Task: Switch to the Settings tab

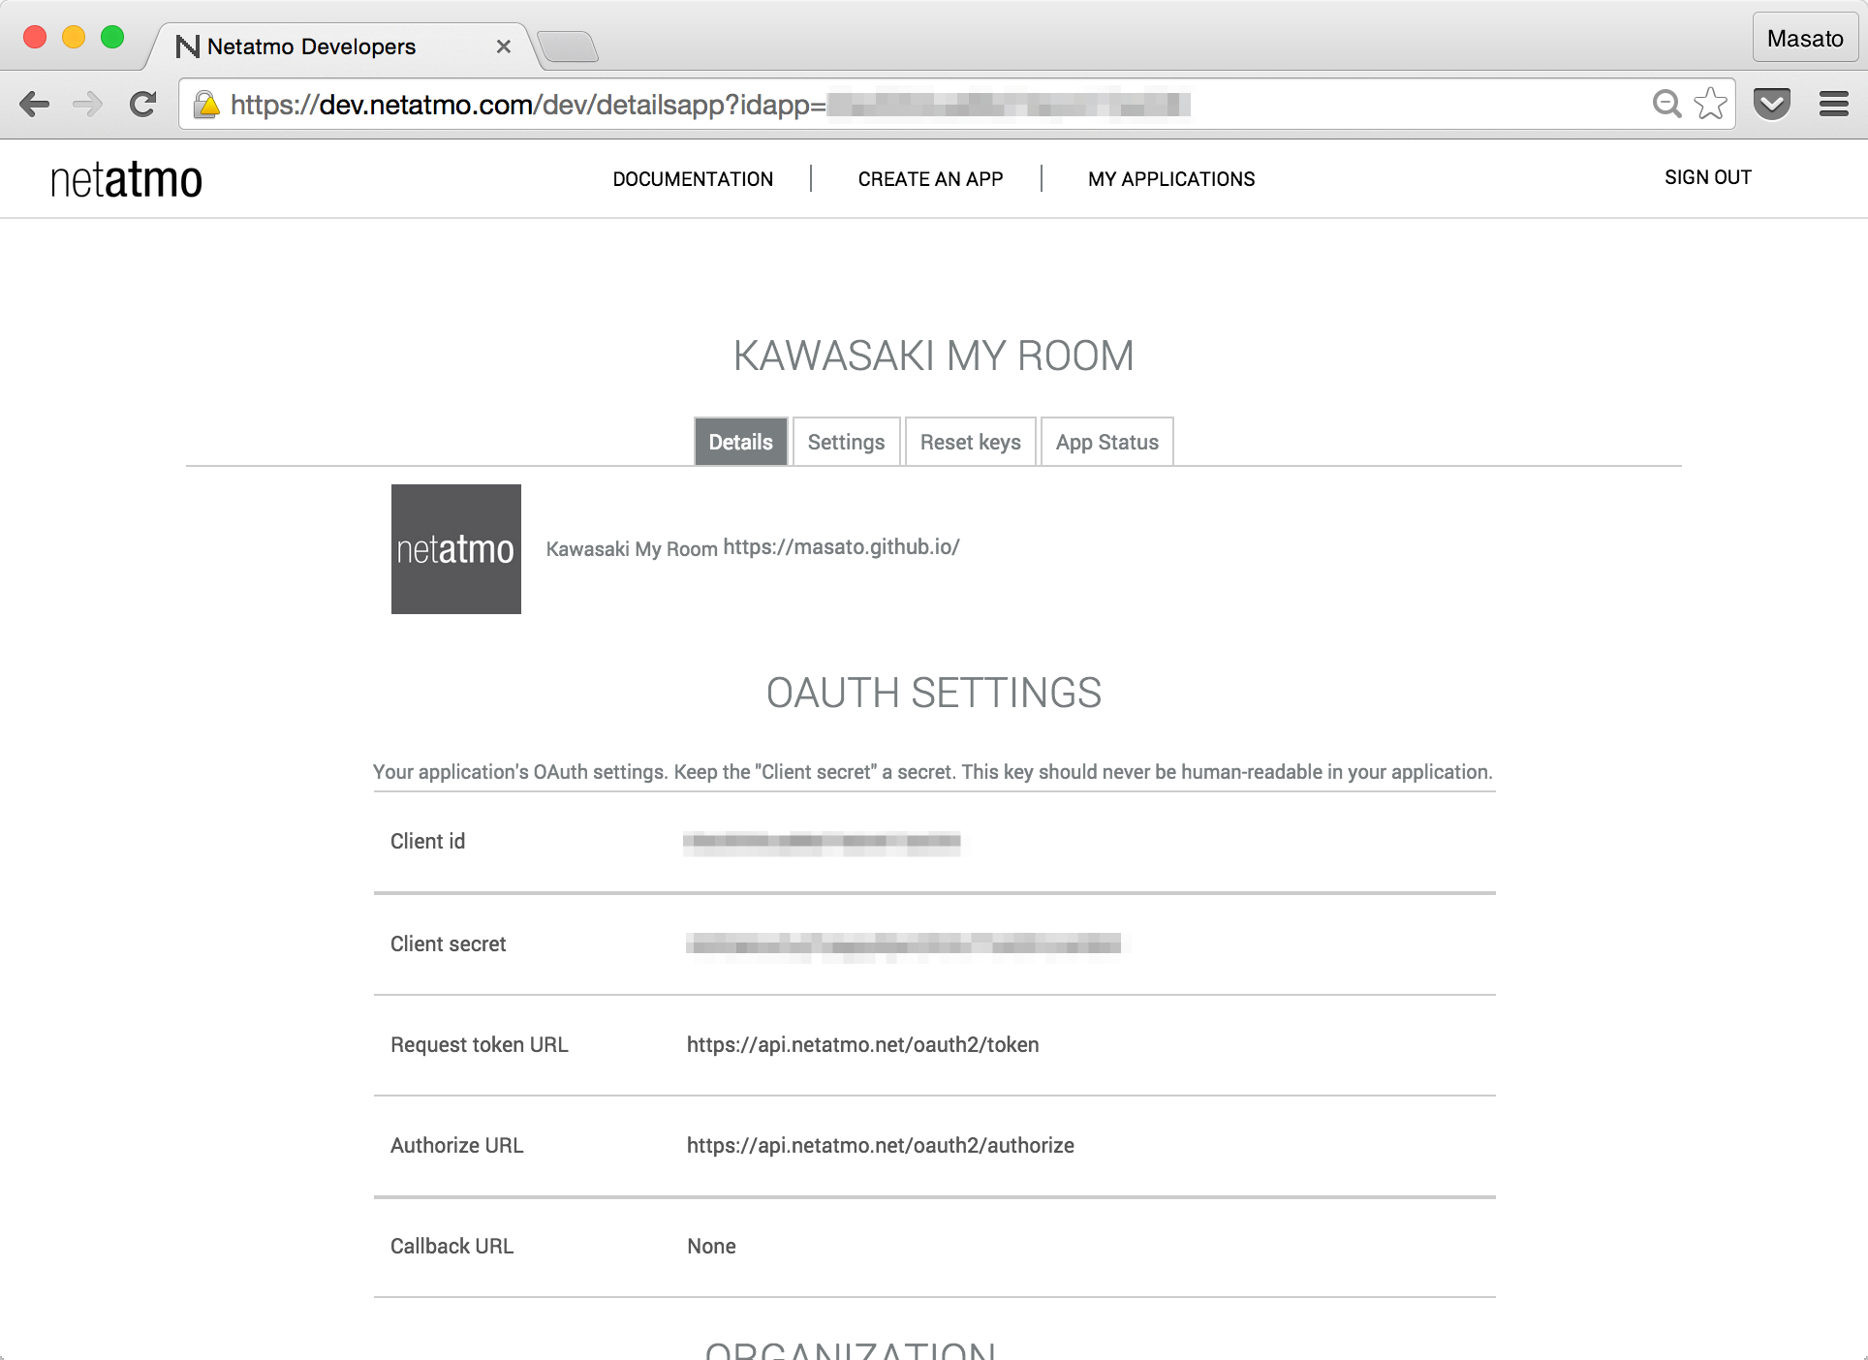Action: [847, 442]
